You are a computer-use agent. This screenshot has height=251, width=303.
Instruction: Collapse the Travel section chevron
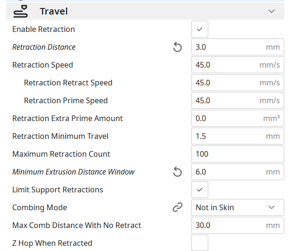pos(271,11)
